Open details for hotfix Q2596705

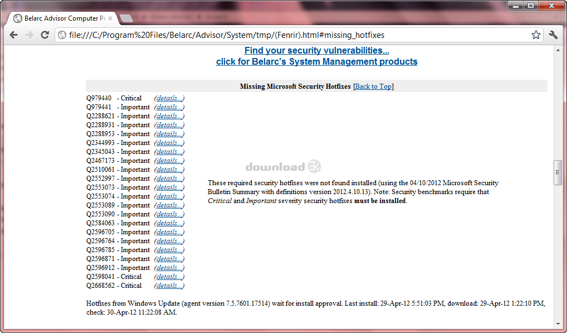pyautogui.click(x=169, y=232)
